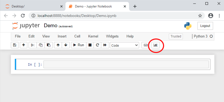Switch to the Desktop/ browser tab

point(33,6)
